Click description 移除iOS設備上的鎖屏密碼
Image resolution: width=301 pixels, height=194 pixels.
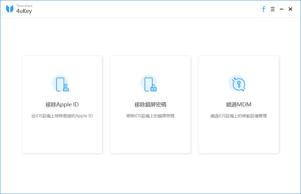click(x=150, y=116)
